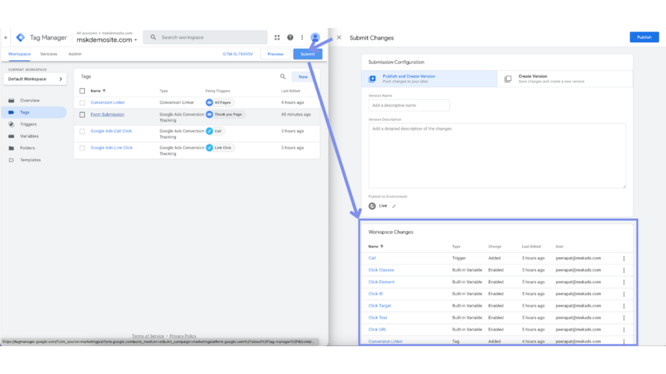Open the actions menu for Click Classes
Image resolution: width=666 pixels, height=374 pixels.
(x=624, y=270)
